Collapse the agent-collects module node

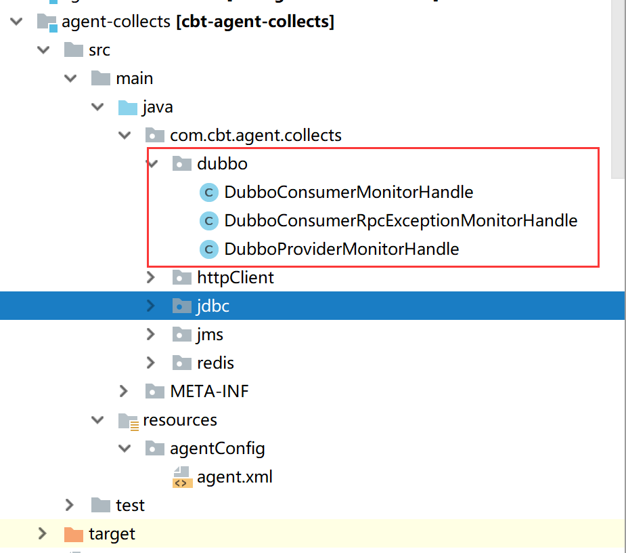[16, 21]
